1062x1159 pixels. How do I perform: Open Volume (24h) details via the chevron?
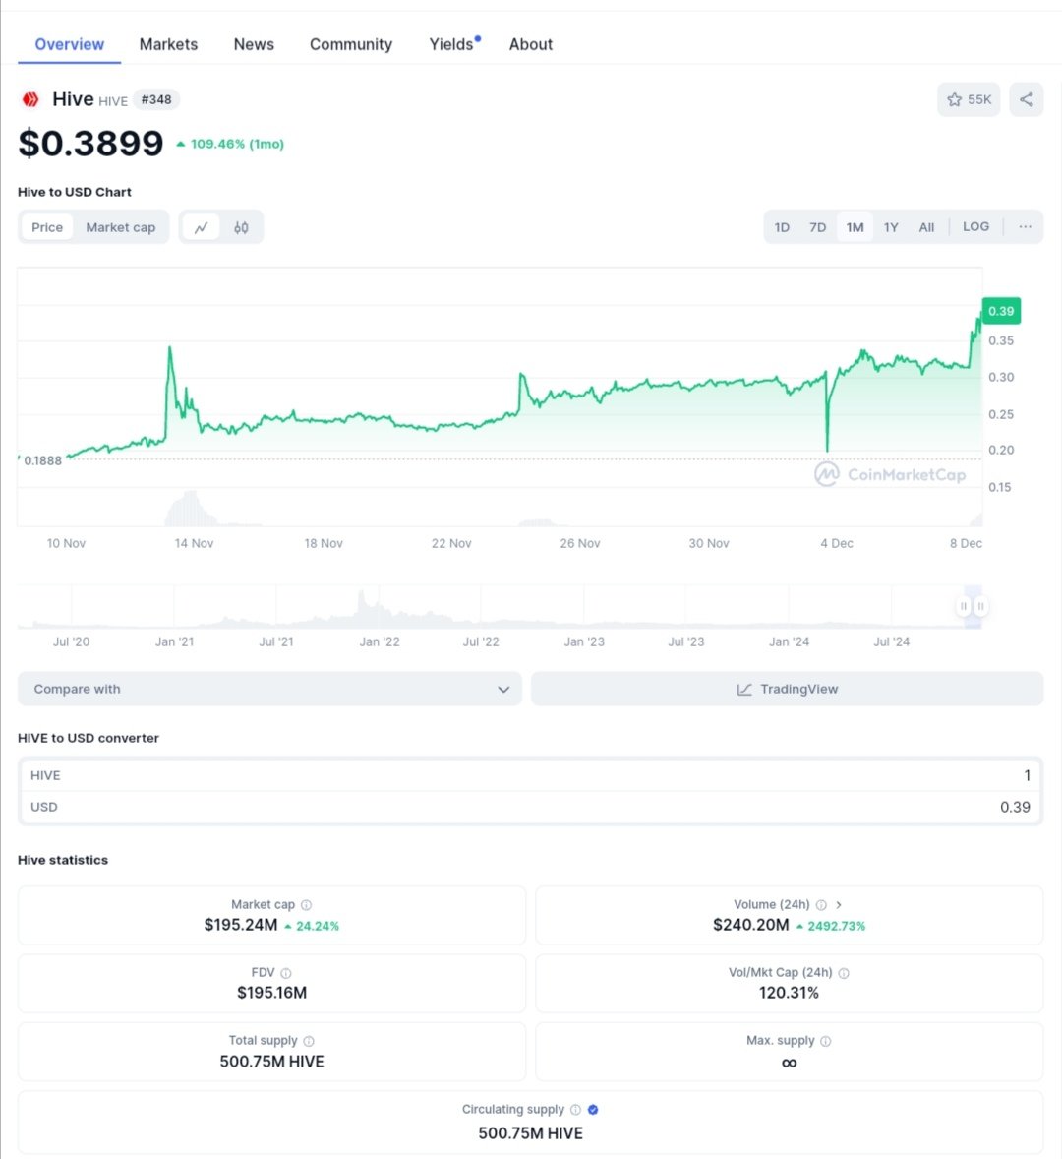839,904
